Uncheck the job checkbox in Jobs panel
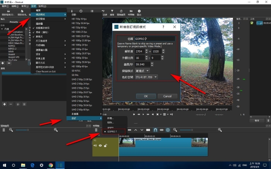This screenshot has width=271, height=169. (252, 23)
